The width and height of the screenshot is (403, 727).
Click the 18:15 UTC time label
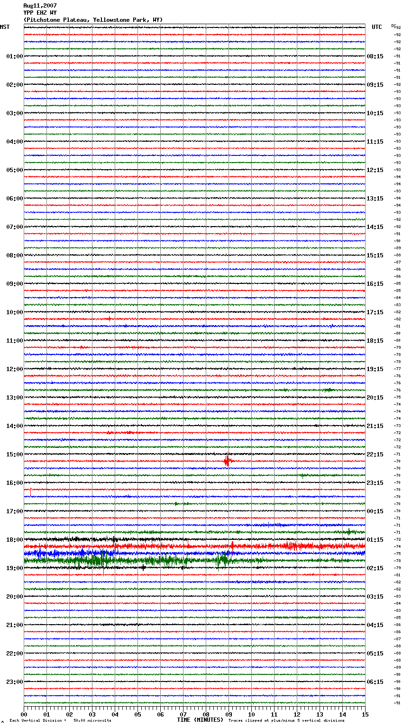375,341
